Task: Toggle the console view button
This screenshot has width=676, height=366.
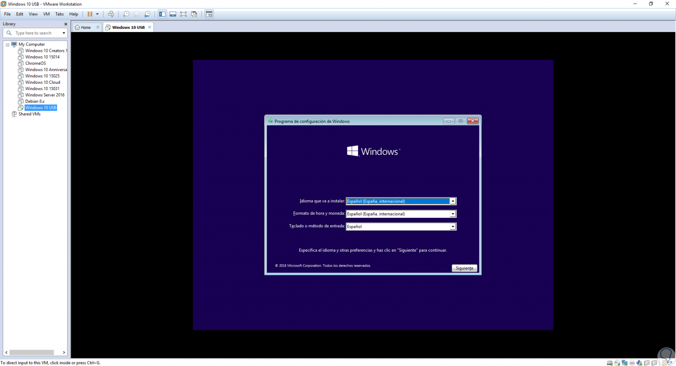Action: tap(209, 14)
